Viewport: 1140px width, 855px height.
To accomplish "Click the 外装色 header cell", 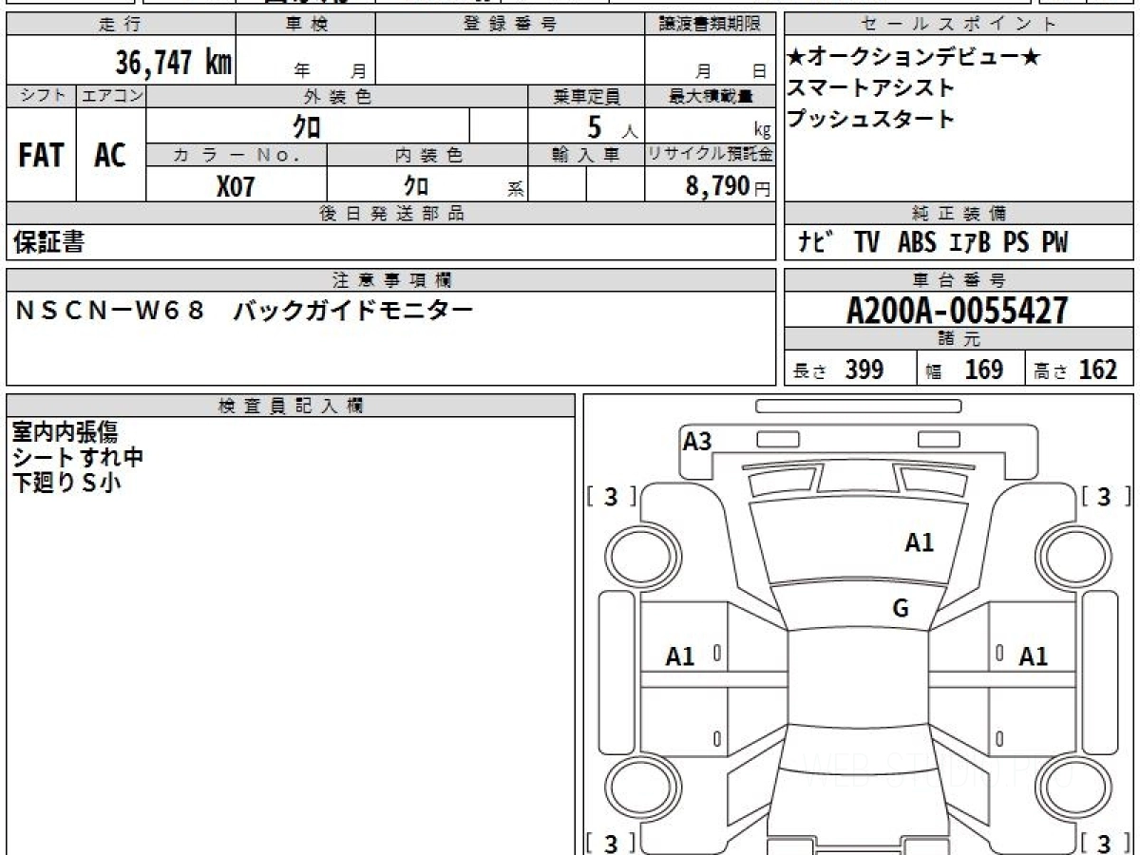I will tap(337, 96).
